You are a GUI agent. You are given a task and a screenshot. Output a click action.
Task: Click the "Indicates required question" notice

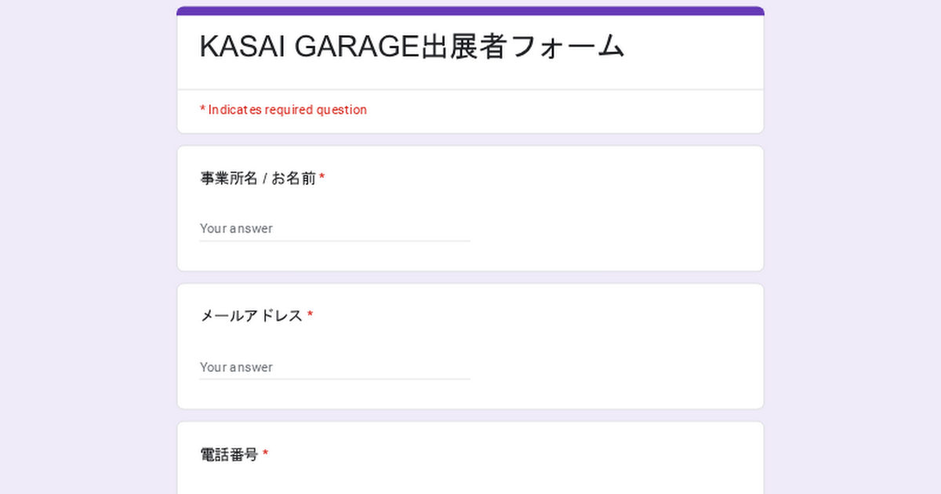(x=287, y=110)
